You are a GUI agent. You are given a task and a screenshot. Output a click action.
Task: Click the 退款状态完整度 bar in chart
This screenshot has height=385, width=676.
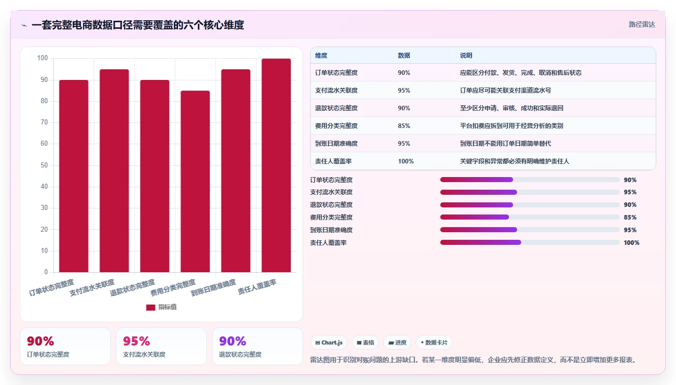click(155, 176)
